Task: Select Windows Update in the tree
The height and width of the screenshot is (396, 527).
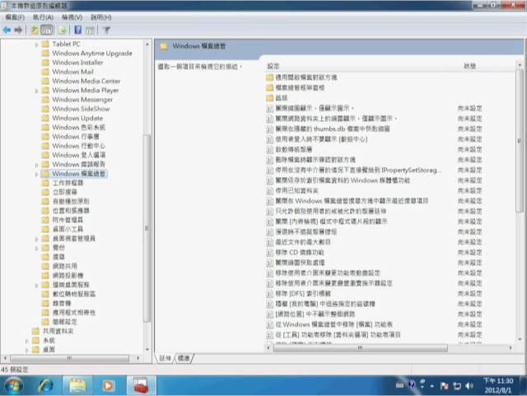Action: pos(77,118)
